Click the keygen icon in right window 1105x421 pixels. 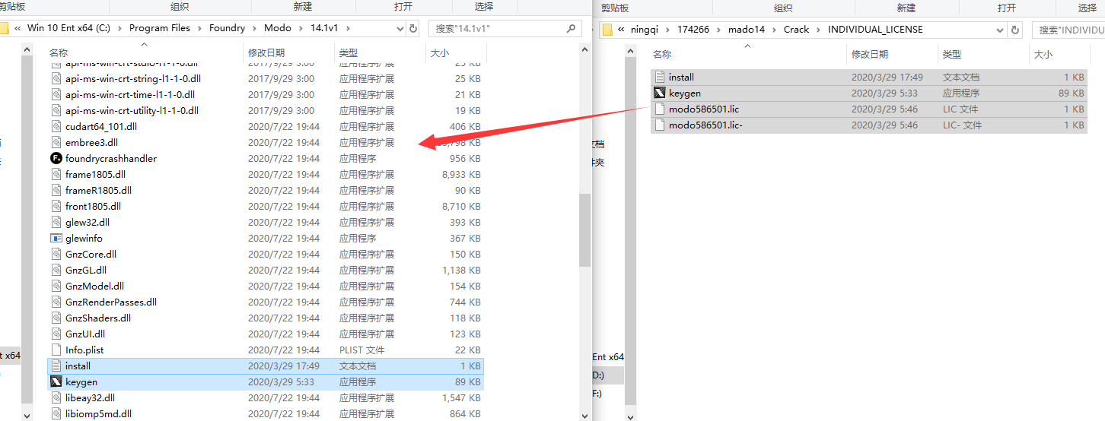[659, 93]
